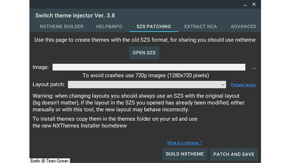This screenshot has width=290, height=163.
Task: Focus the Image path text field
Action: pos(149,67)
